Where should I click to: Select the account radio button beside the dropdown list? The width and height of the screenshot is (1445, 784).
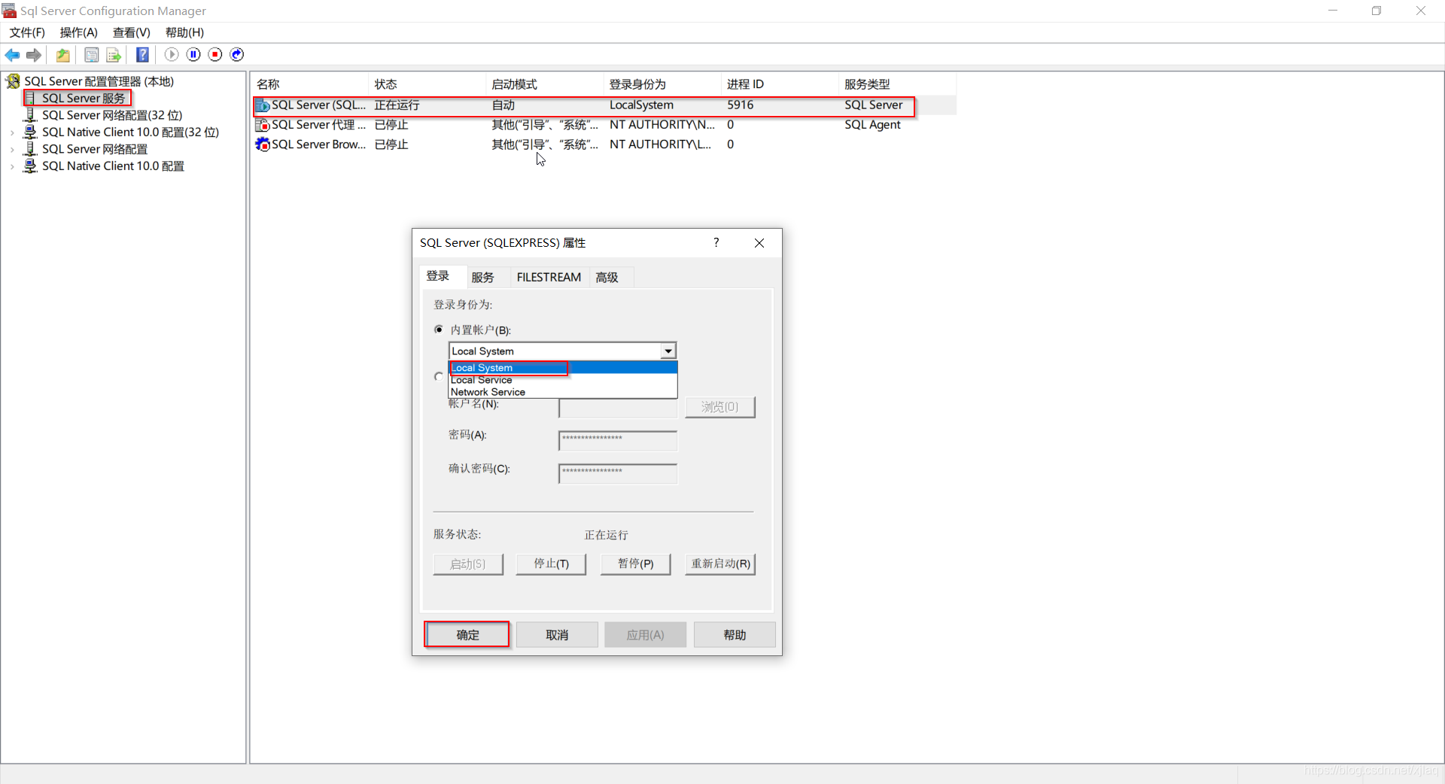(439, 376)
